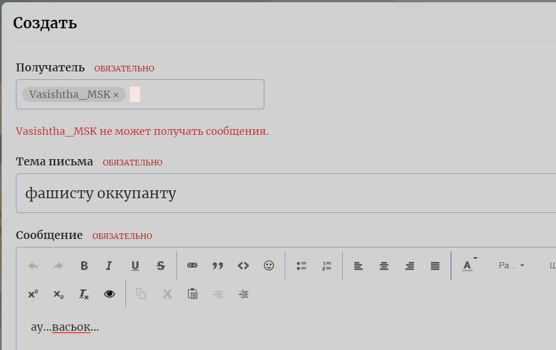Insert a link using the link icon
Viewport: 556px width, 350px height.
(x=192, y=265)
